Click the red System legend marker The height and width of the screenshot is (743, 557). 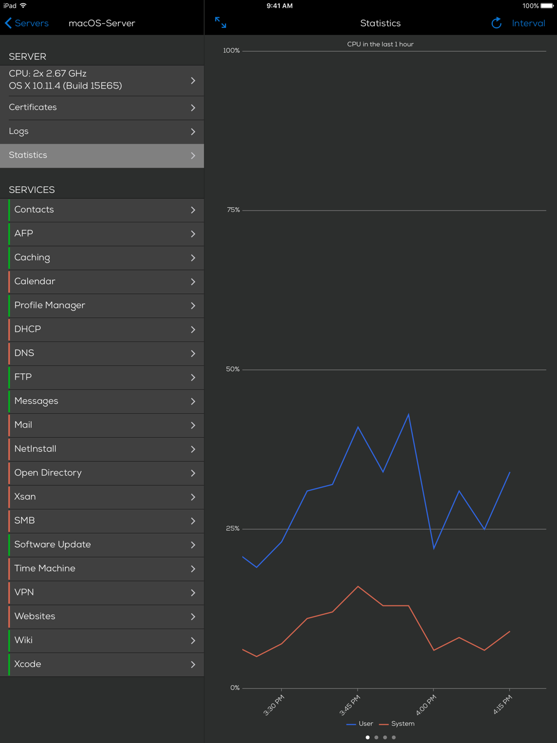(x=383, y=724)
